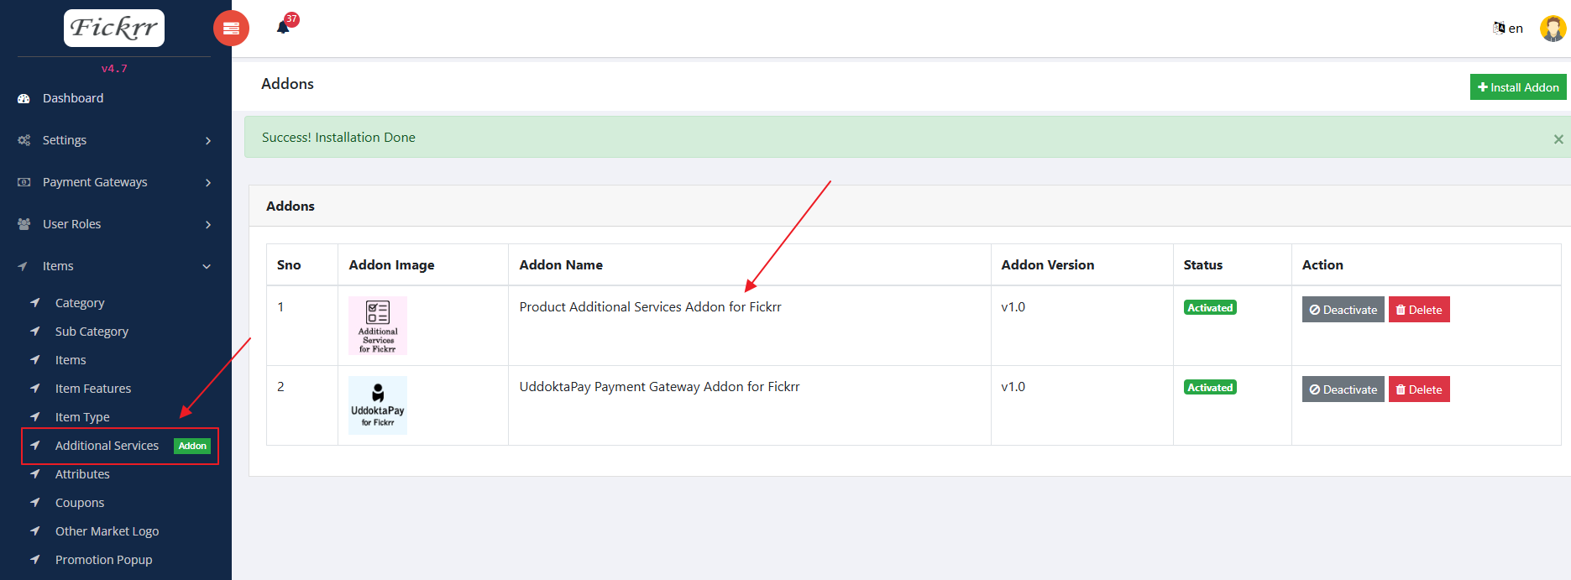Expand the User Roles menu
Screen dimensions: 1571x580
click(115, 224)
